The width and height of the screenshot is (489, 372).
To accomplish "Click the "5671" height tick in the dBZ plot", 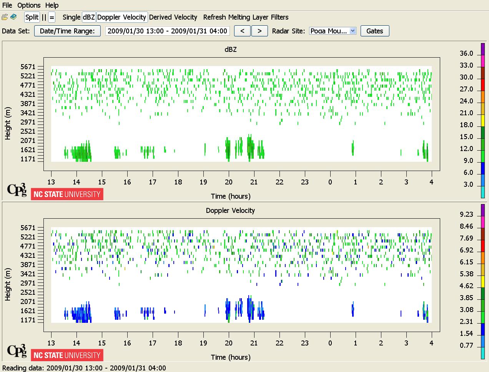I will coord(28,67).
